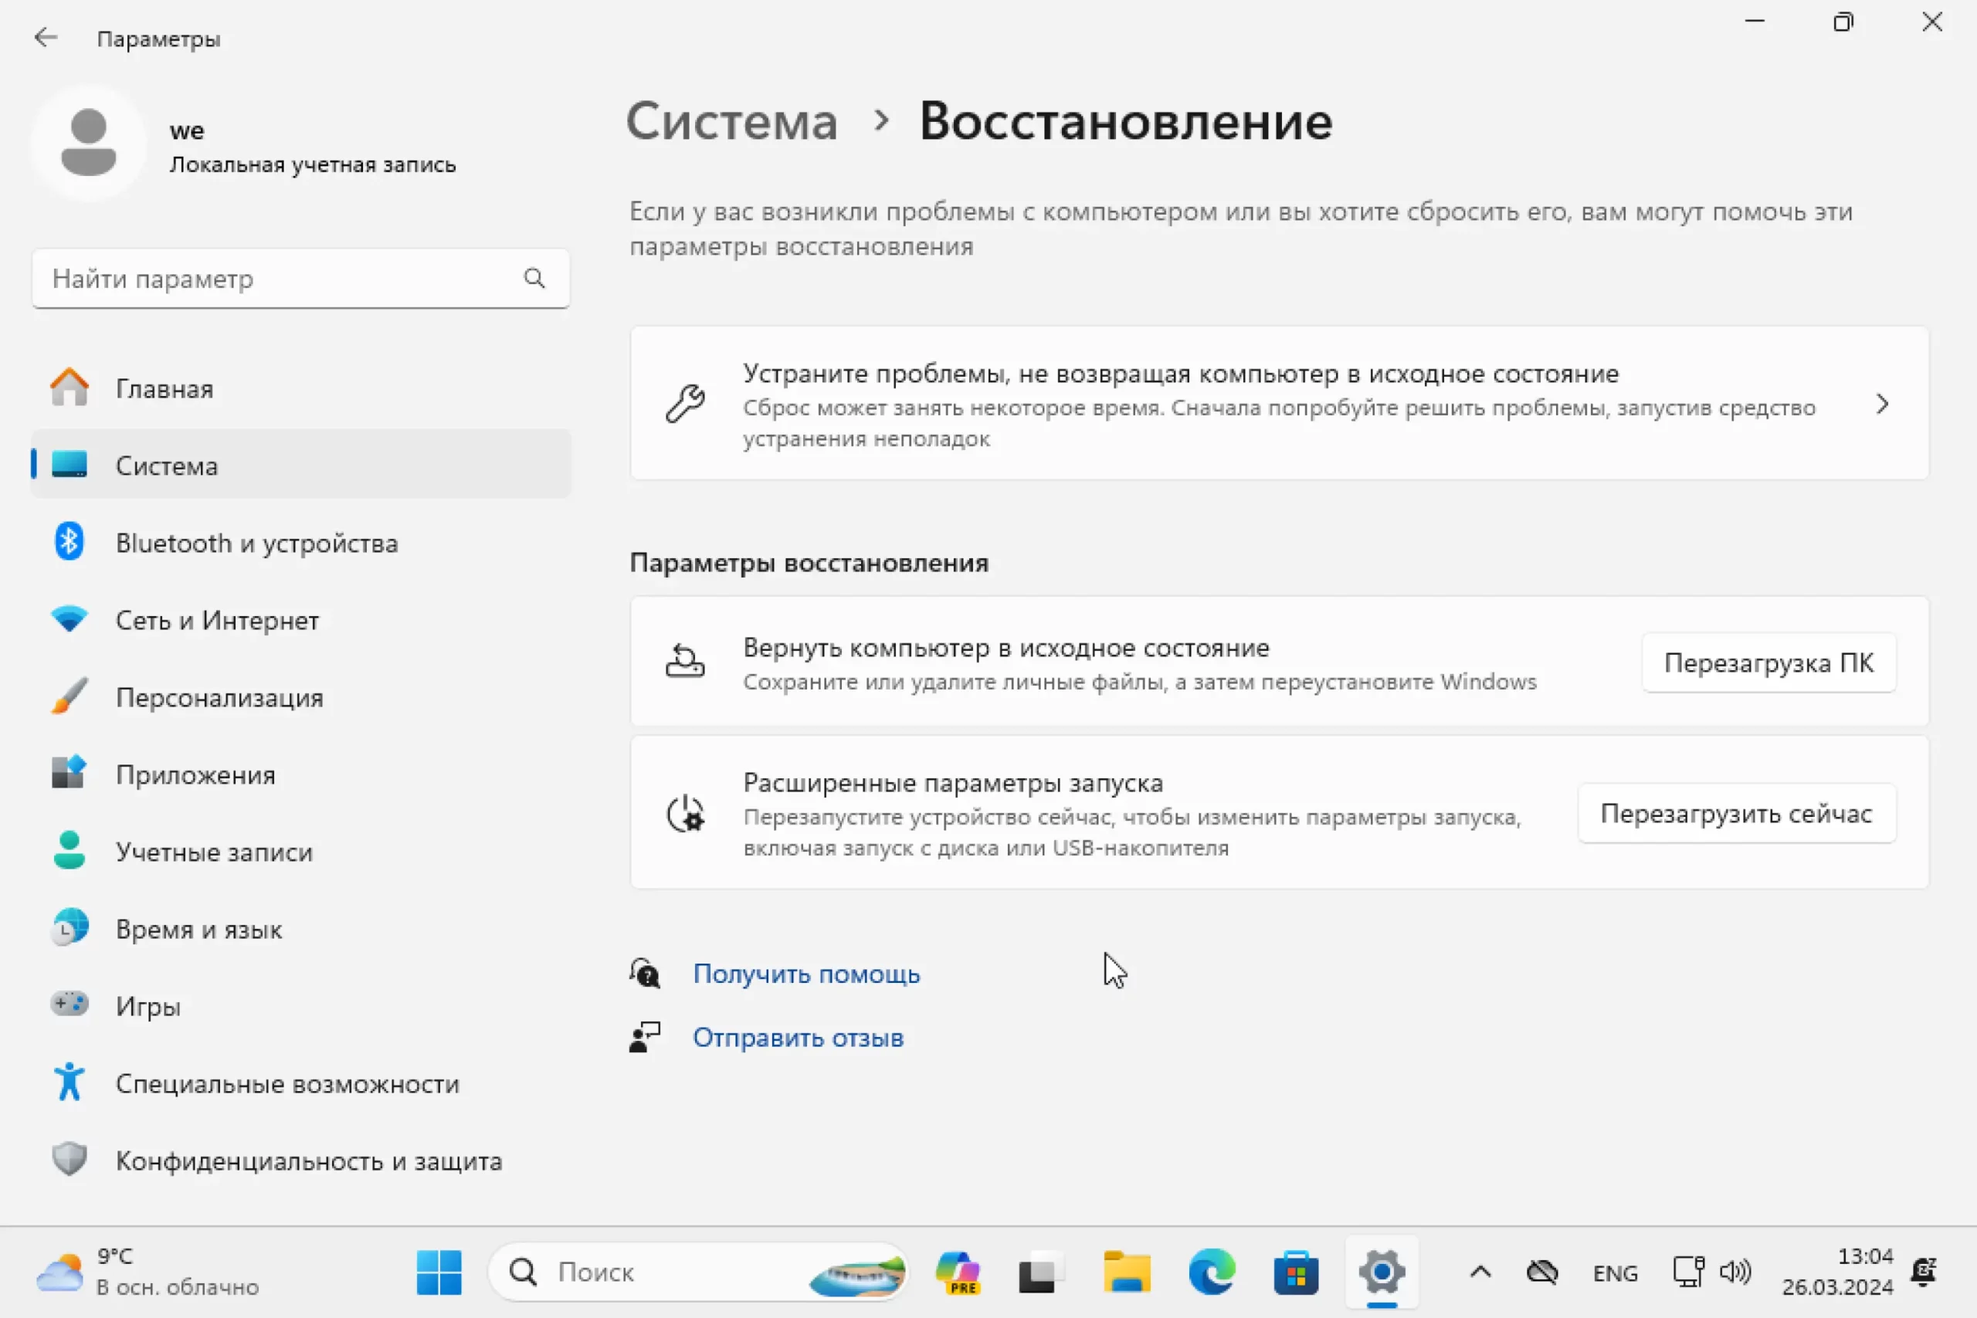Screen dimensions: 1977x1318
Task: Open Bluetooth и устройства section
Action: point(256,543)
